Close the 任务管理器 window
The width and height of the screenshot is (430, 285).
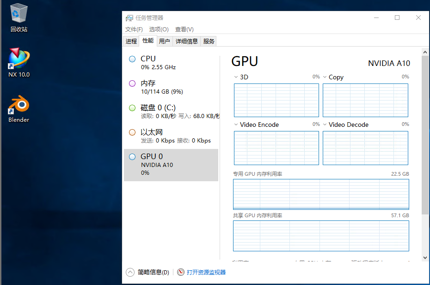418,18
